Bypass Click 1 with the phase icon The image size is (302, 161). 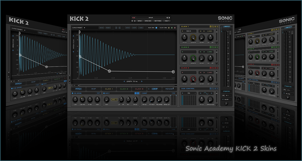(213, 27)
